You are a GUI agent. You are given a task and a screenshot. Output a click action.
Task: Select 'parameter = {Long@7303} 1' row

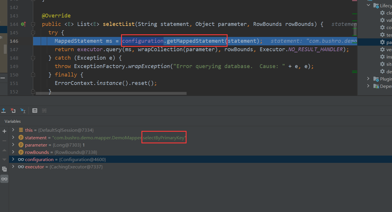[200, 145]
